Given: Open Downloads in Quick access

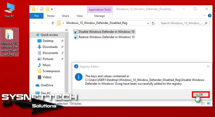Looking at the screenshot, I should point(50,47).
